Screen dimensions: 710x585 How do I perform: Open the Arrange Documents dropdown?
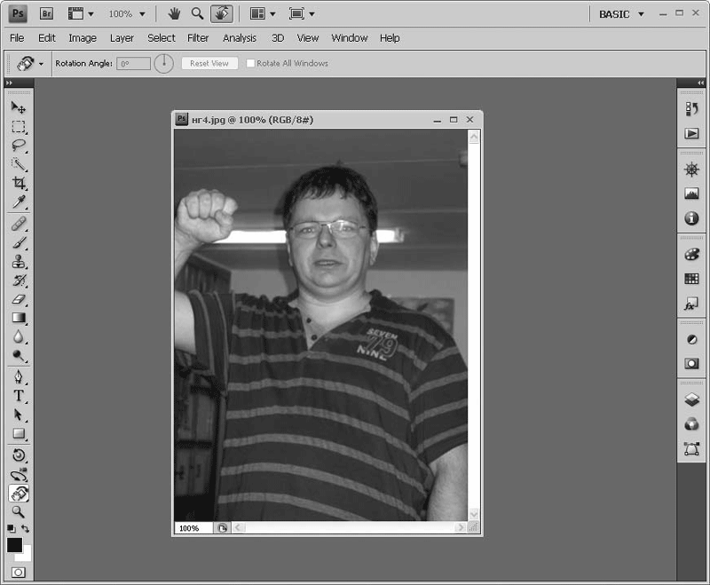tap(262, 14)
